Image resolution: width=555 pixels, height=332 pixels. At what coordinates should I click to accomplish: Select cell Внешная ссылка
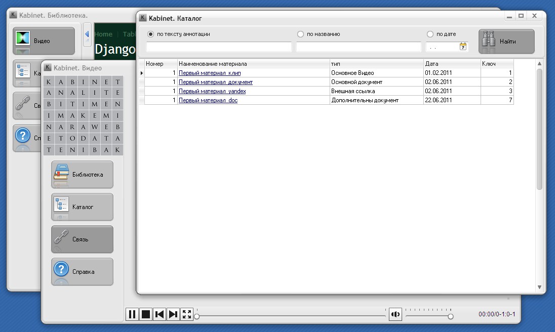click(x=376, y=91)
